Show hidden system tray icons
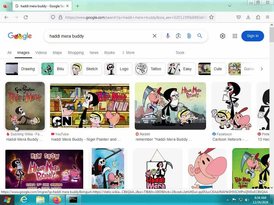274x205 pixels. point(227,200)
